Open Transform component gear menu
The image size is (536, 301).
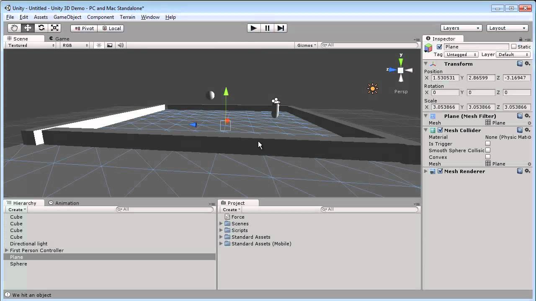pyautogui.click(x=527, y=64)
